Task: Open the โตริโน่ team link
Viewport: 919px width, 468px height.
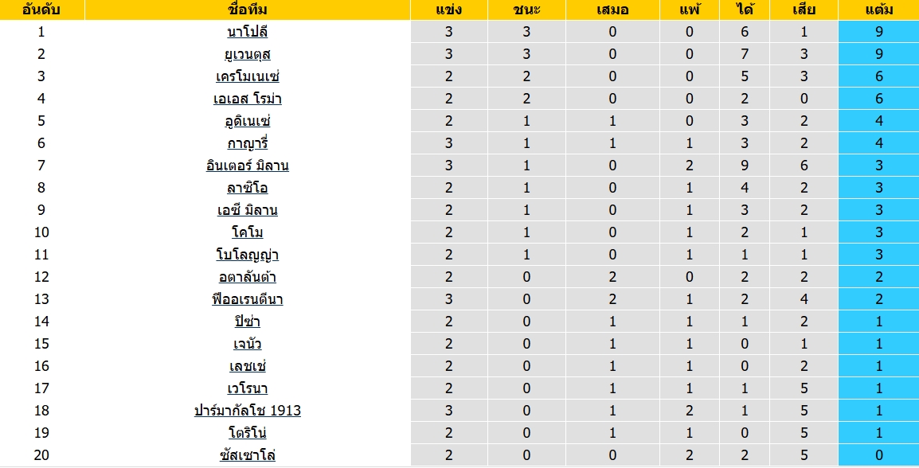Action: pos(248,433)
